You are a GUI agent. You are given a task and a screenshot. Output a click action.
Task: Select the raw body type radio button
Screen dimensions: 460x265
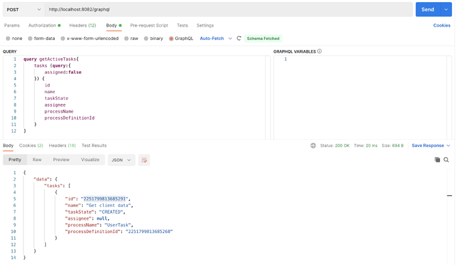[x=127, y=39]
